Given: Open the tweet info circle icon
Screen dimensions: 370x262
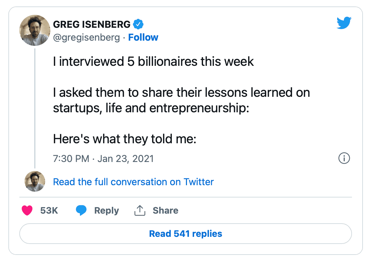Looking at the screenshot, I should click(x=344, y=158).
